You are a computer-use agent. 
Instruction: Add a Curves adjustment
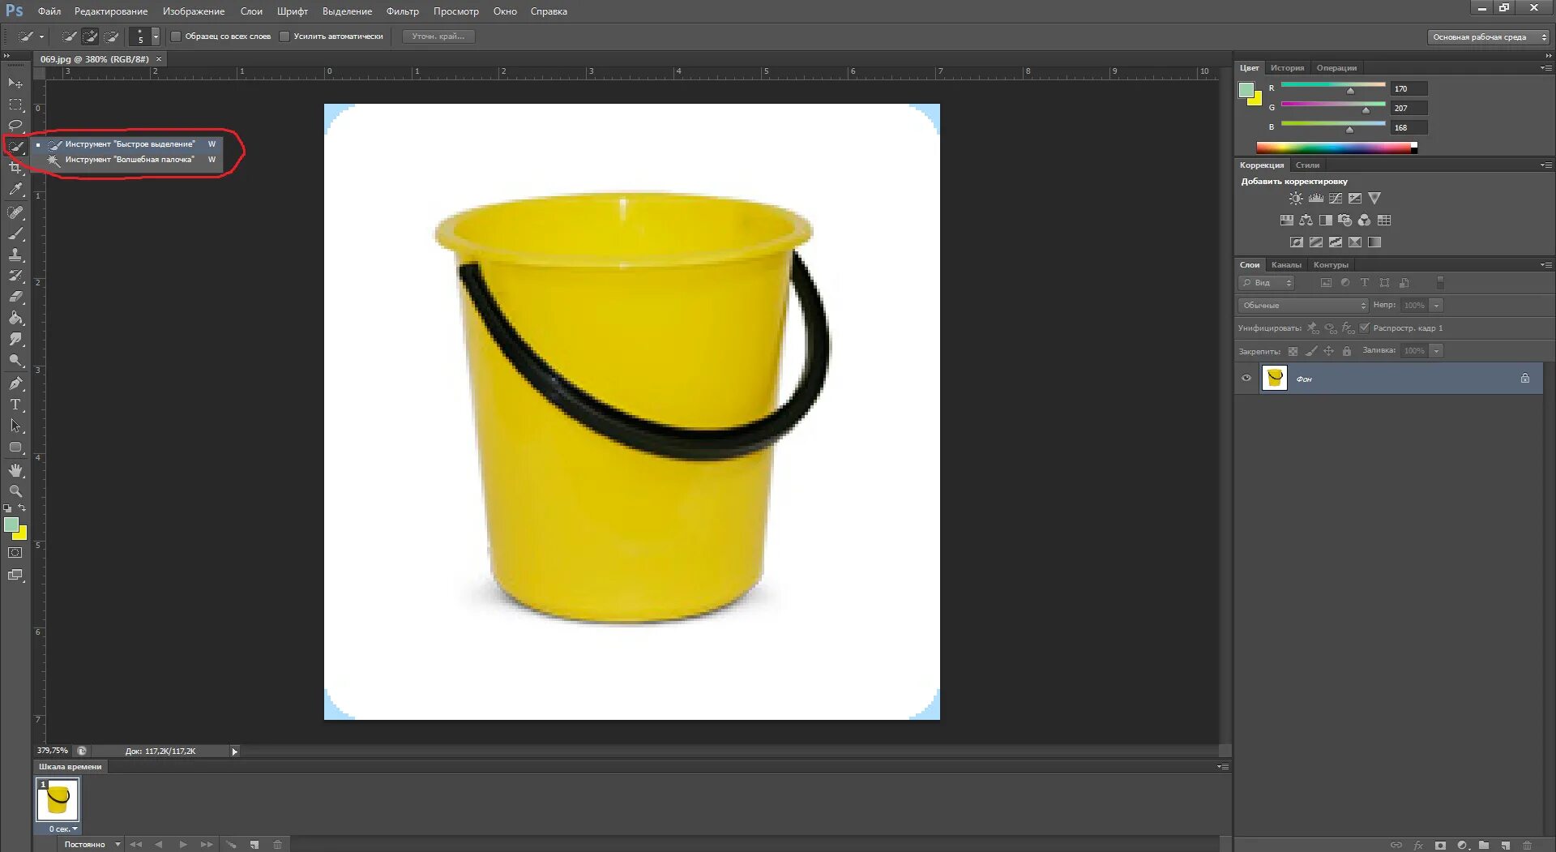pos(1335,199)
